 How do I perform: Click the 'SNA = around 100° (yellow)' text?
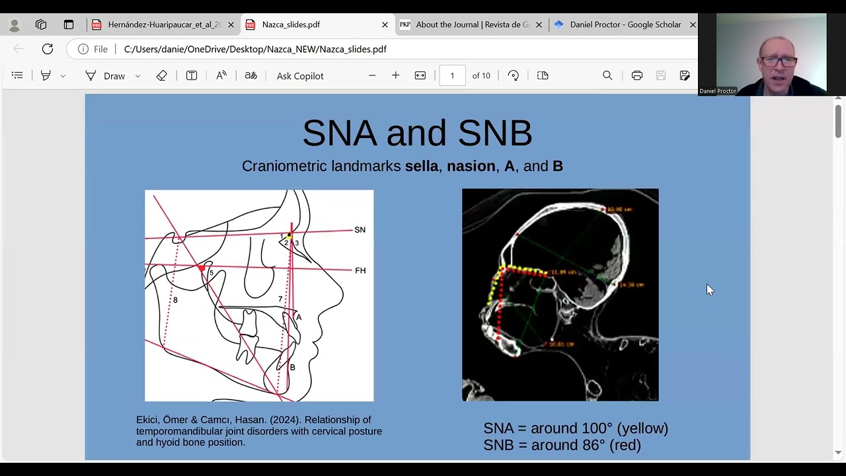coord(576,428)
